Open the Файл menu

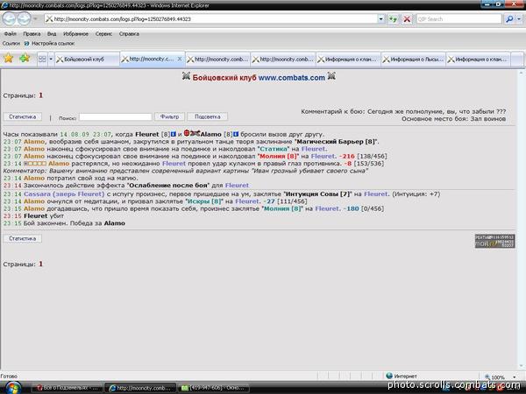tap(10, 34)
